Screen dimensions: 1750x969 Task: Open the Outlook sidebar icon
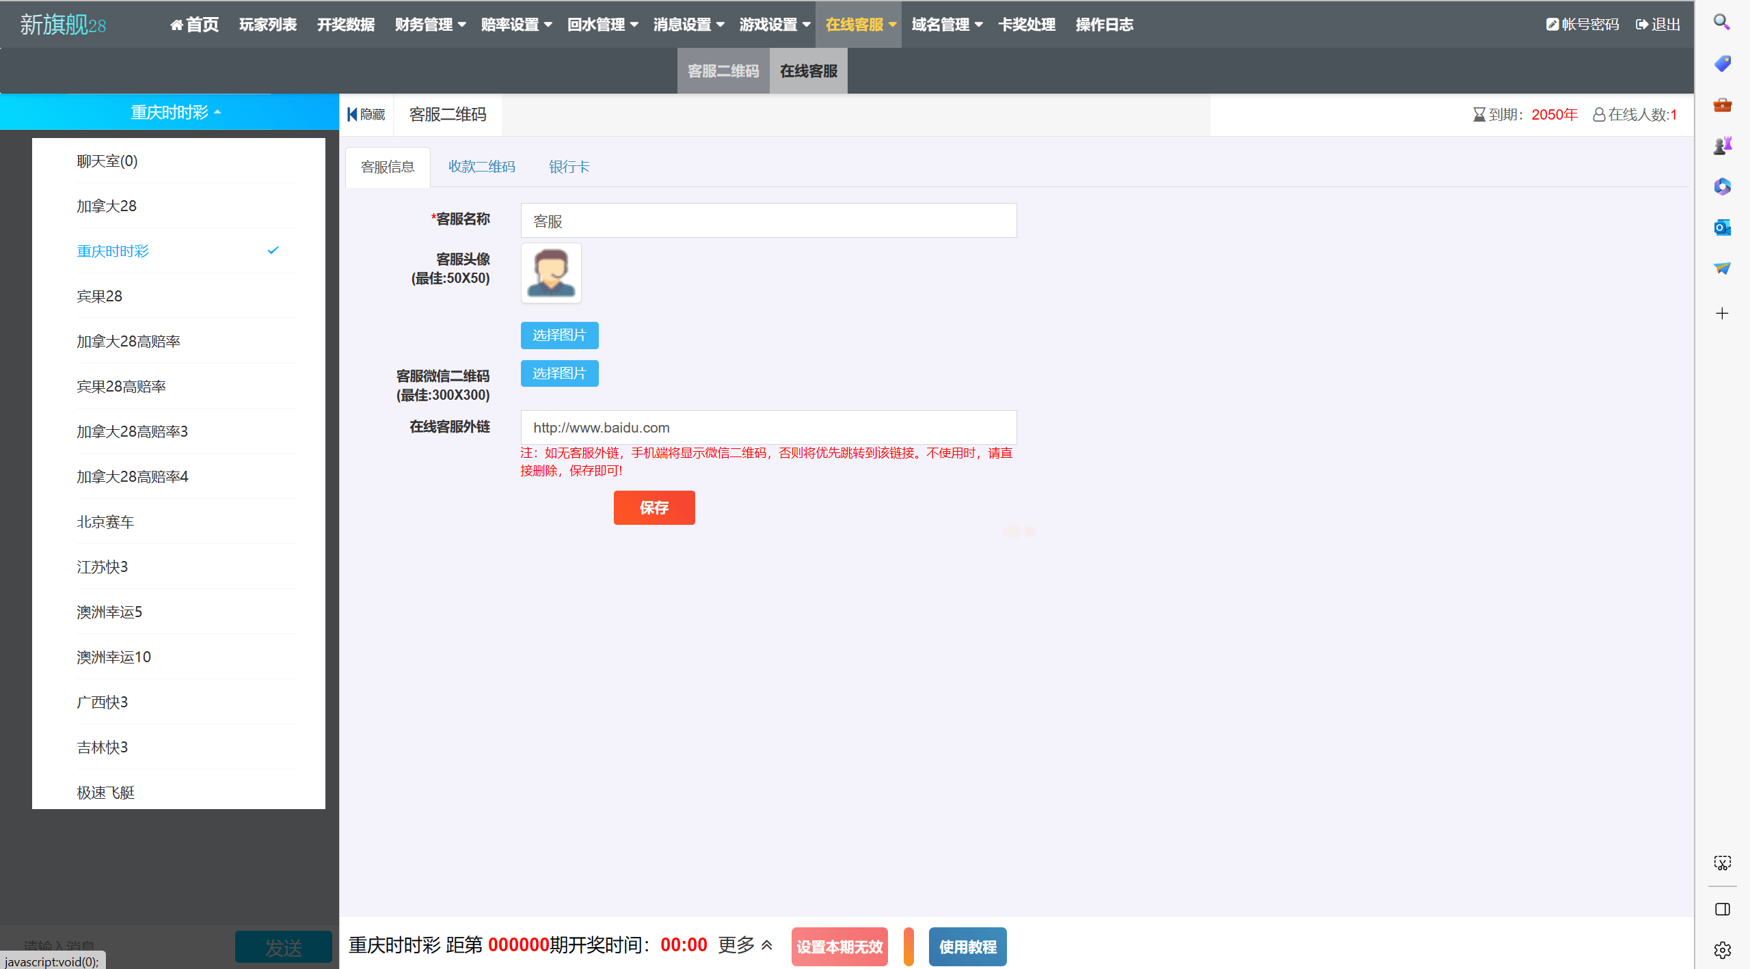tap(1721, 228)
